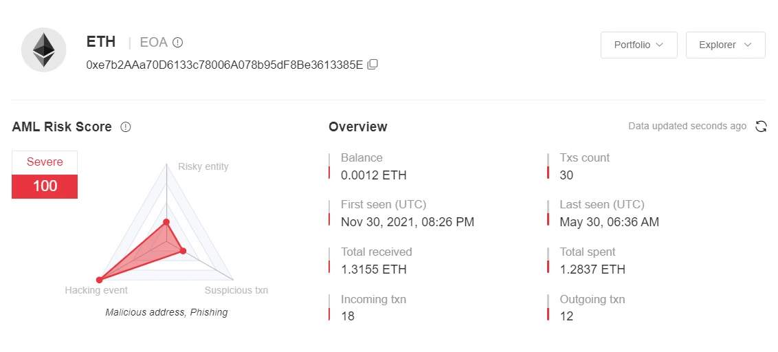Screen dimensions: 778x352
Task: Click the Risky entity axis label
Action: 203,166
